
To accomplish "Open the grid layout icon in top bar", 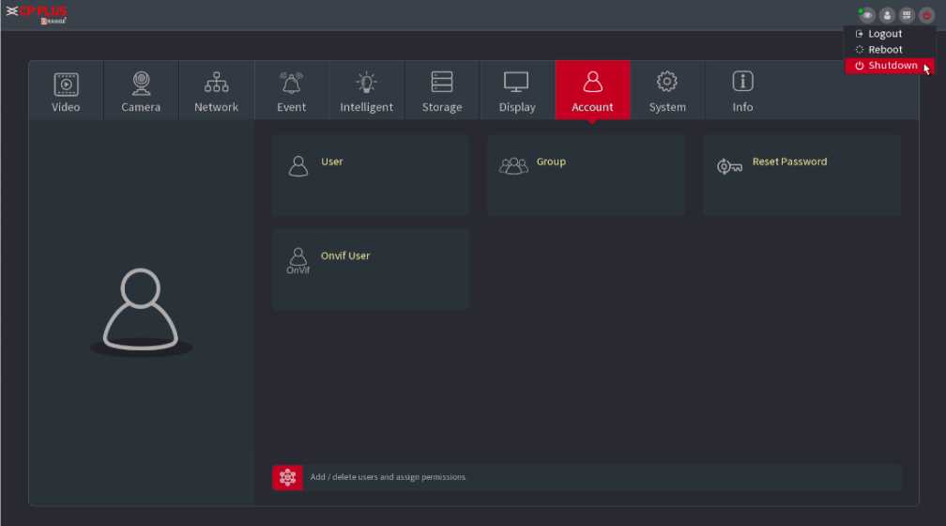I will click(x=907, y=15).
